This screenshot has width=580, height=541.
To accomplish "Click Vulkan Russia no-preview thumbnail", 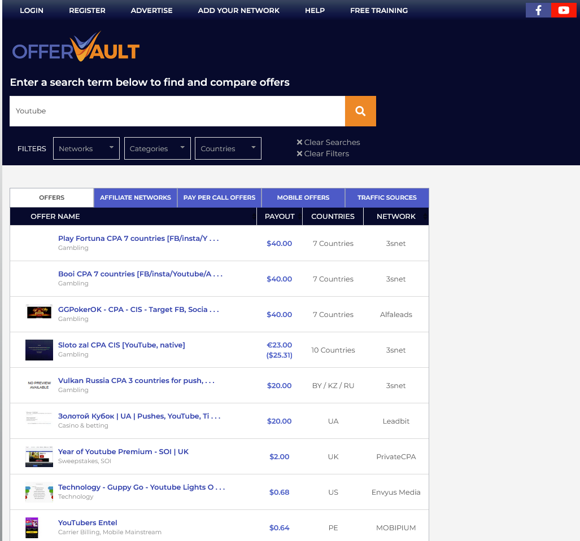I will tap(39, 385).
